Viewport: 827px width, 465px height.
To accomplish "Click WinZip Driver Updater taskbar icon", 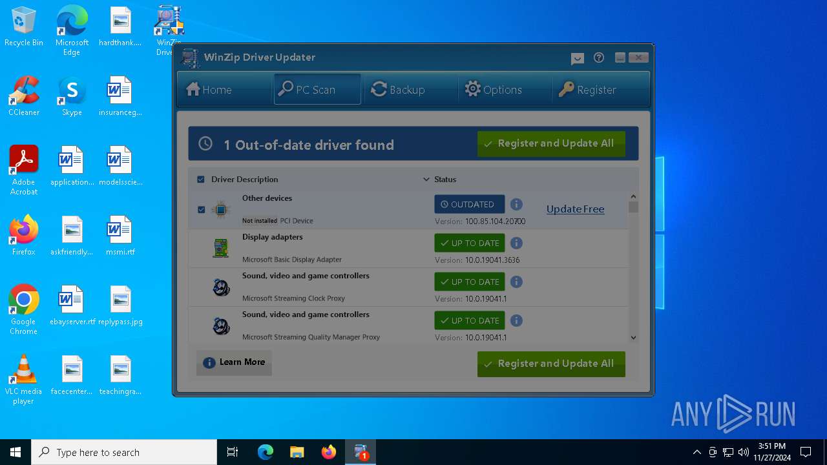I will tap(360, 452).
